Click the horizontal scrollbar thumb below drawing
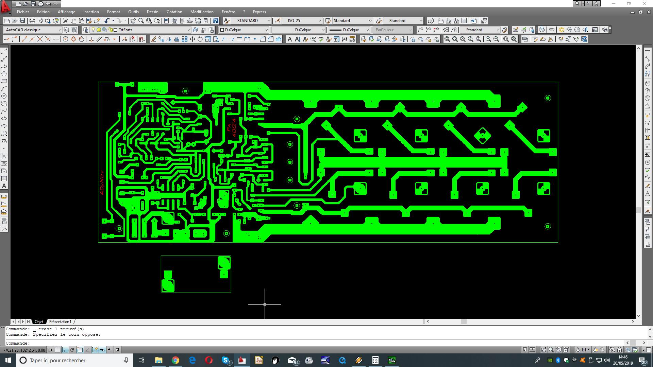 tap(463, 321)
